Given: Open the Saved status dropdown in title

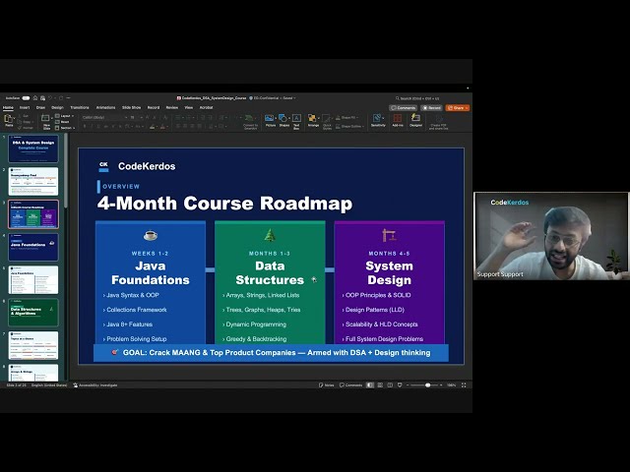Looking at the screenshot, I should (289, 98).
